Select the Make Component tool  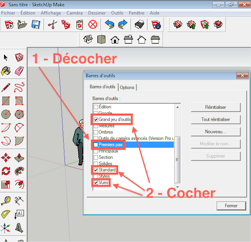click(x=19, y=58)
